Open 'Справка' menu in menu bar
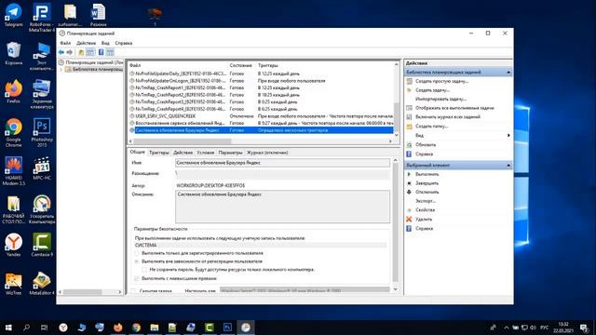This screenshot has width=596, height=335. [x=124, y=43]
